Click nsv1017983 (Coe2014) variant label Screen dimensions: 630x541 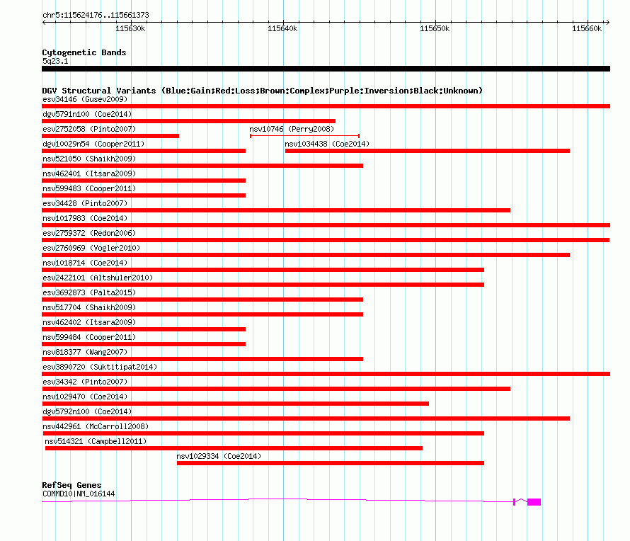pyautogui.click(x=85, y=218)
